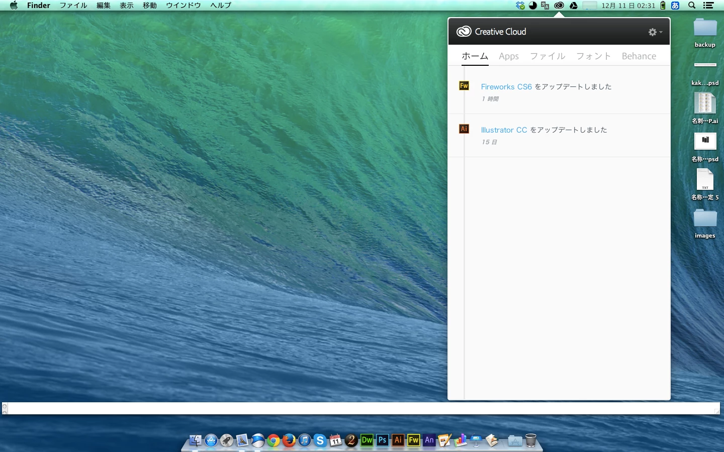Open the ウインドウ menu
This screenshot has height=452, width=724.
[x=184, y=6]
